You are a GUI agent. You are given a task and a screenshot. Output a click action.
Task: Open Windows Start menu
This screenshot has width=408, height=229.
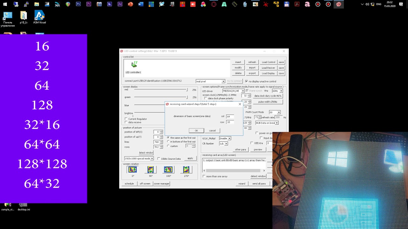(5, 4)
